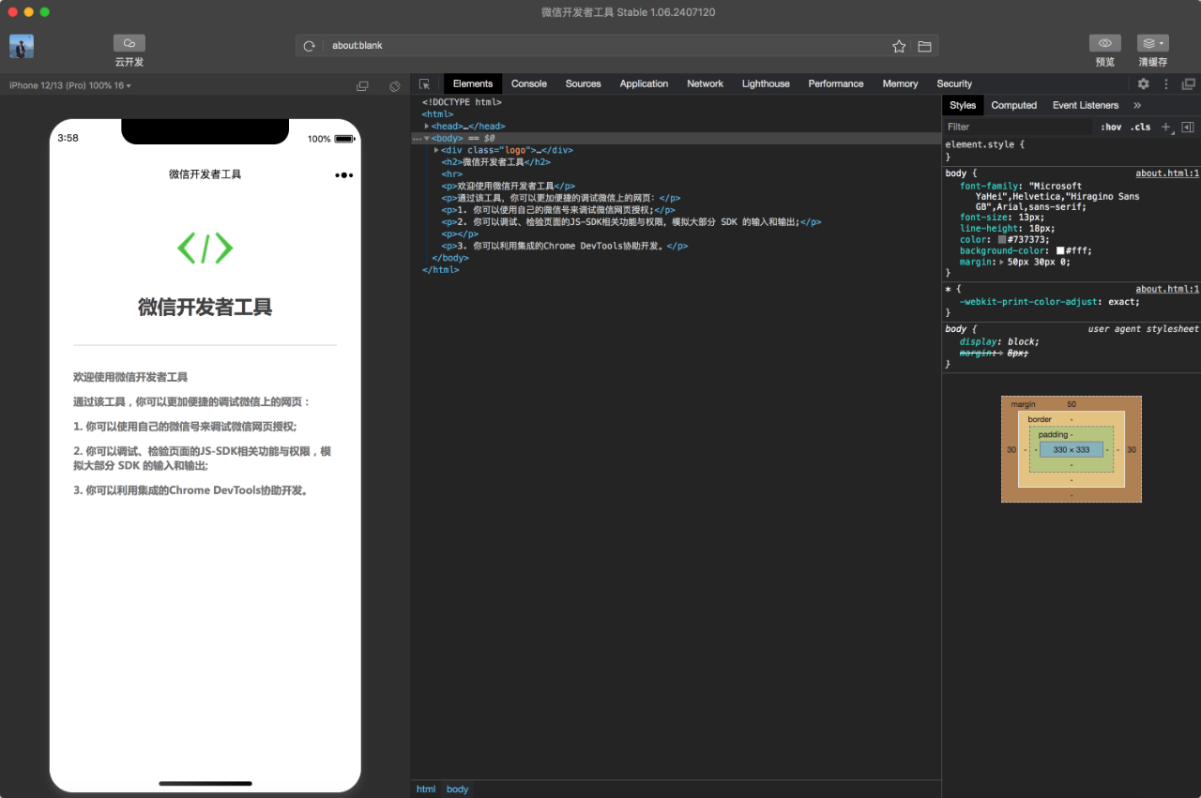Click the simulator home indicator bar
This screenshot has width=1201, height=798.
click(x=205, y=783)
